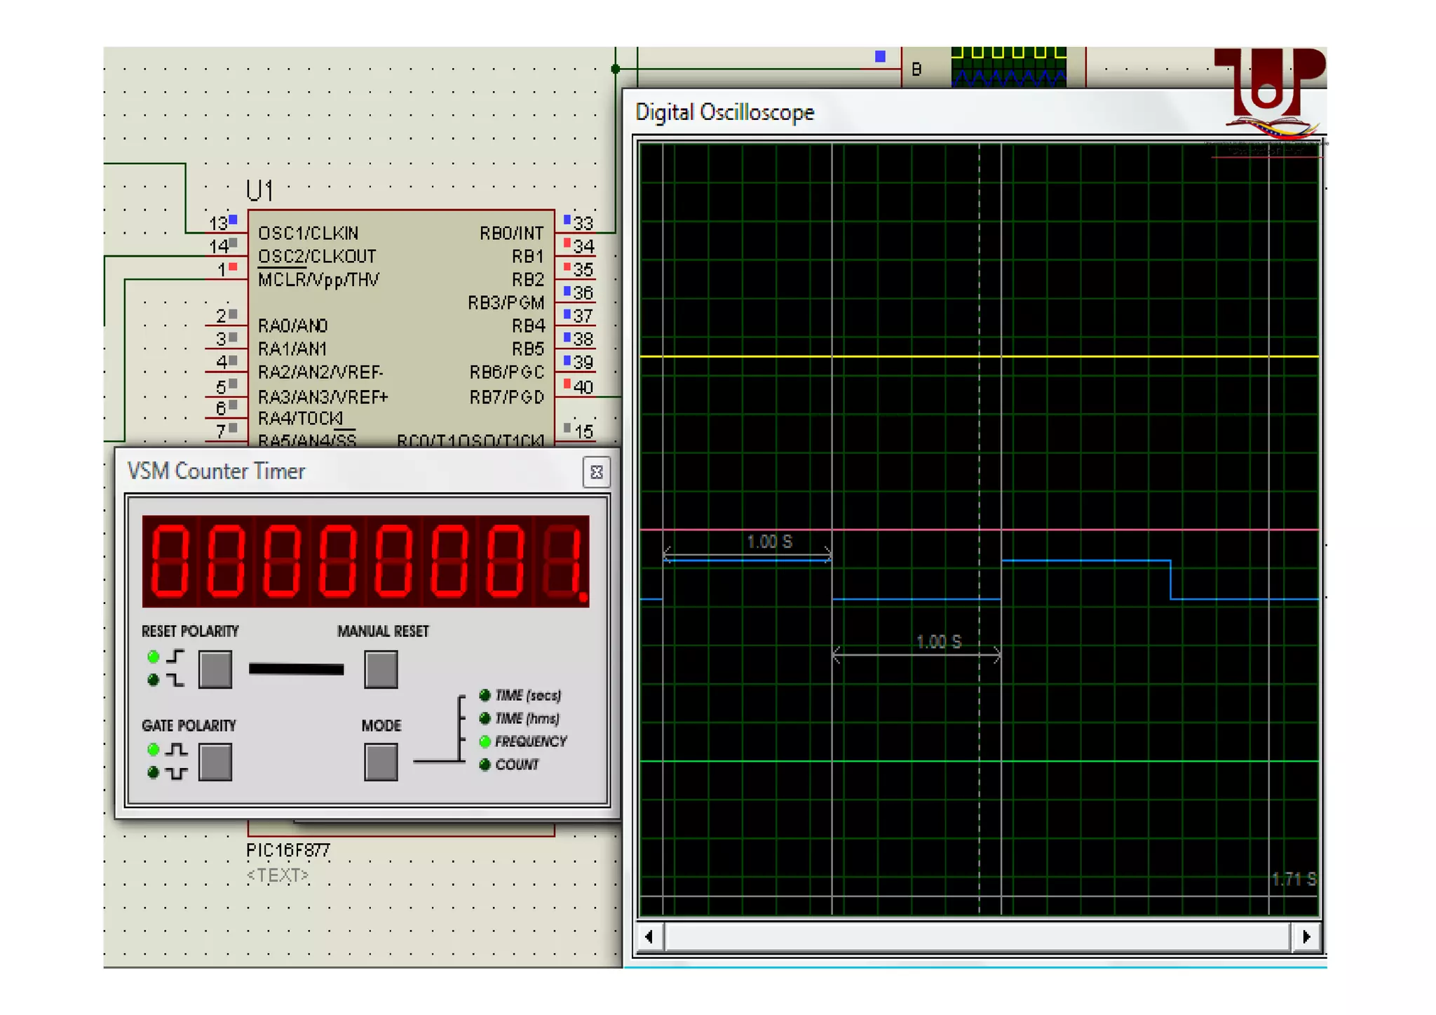The image size is (1436, 1015).
Task: Close the VSM Counter Timer window
Action: click(x=596, y=472)
